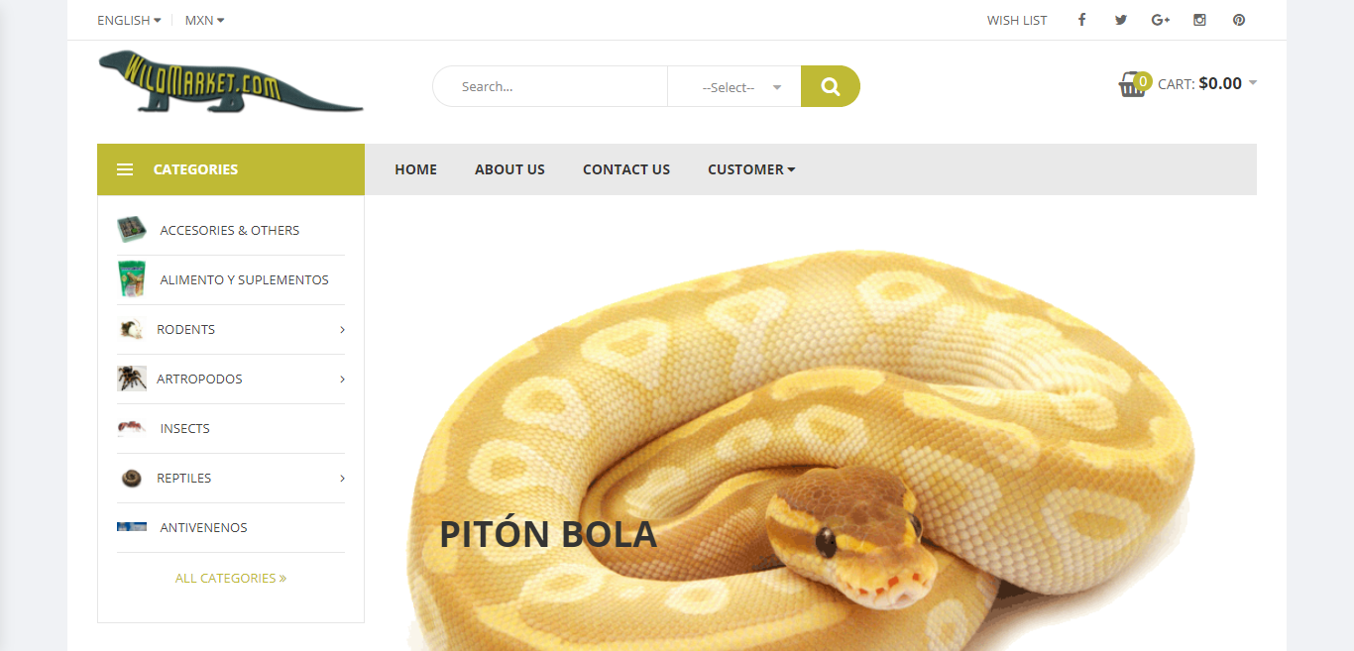View All Categories link
This screenshot has width=1354, height=651.
[231, 578]
